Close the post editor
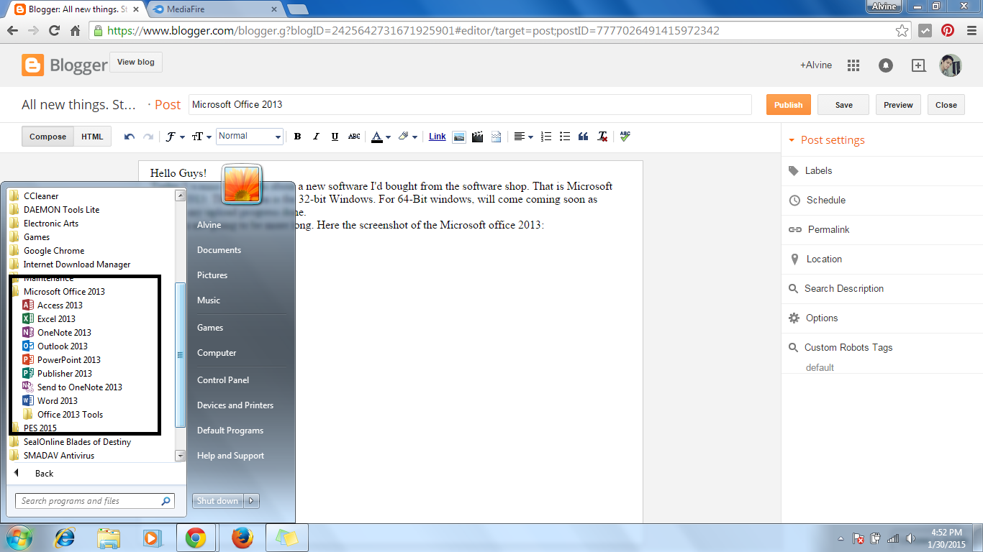 pyautogui.click(x=946, y=105)
